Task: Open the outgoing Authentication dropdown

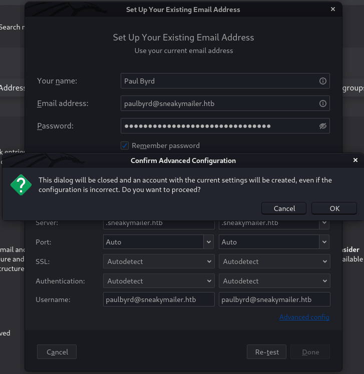Action: tap(274, 281)
